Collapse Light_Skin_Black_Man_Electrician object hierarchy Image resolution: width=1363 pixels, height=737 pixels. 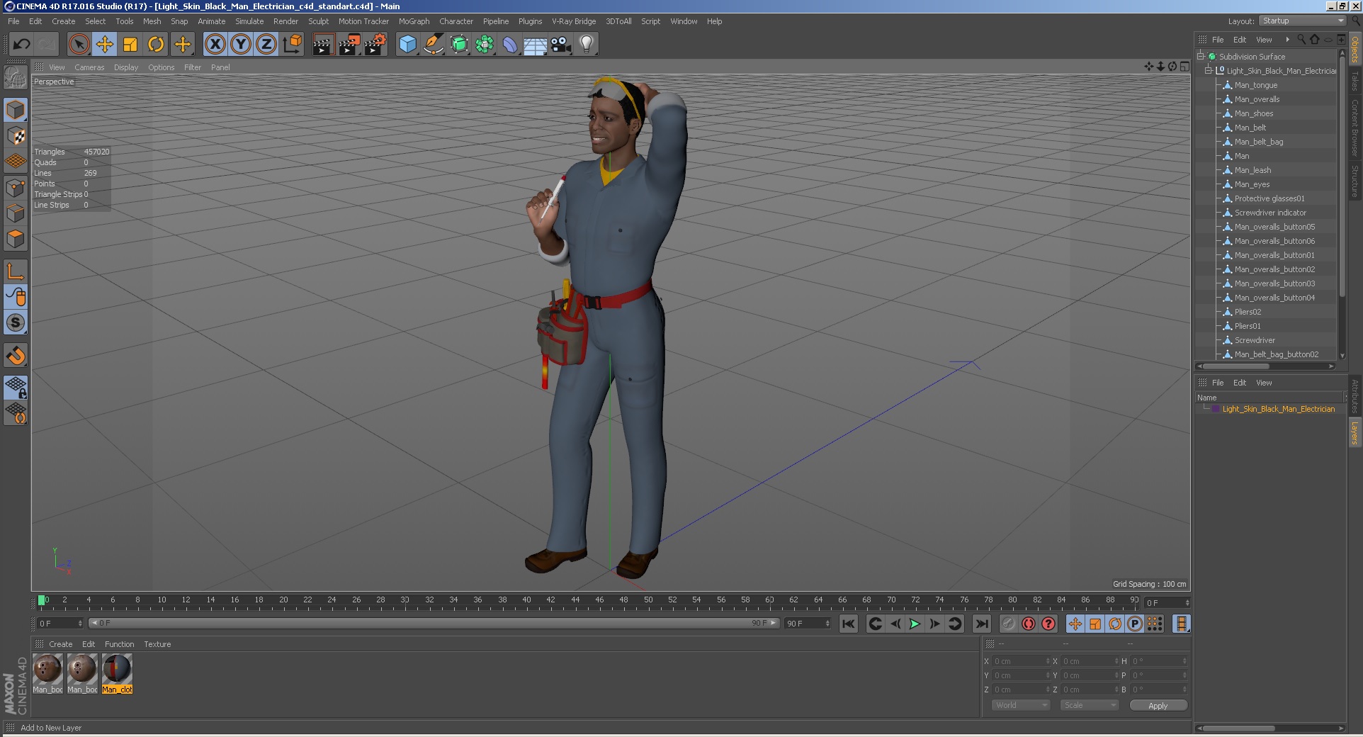1209,71
